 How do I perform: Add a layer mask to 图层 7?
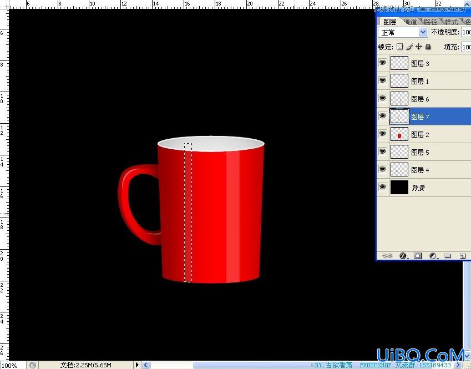(x=418, y=256)
